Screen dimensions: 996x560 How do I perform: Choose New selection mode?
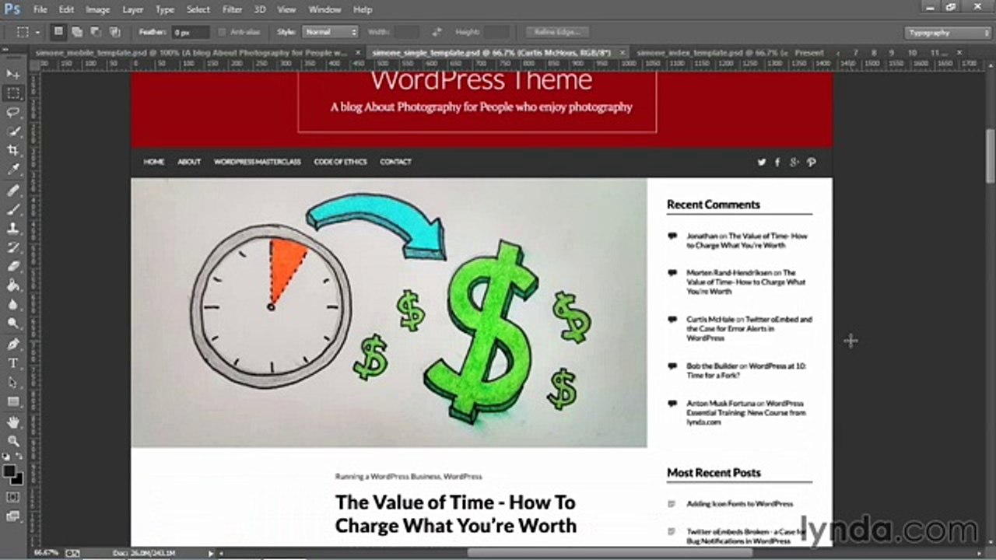pos(58,32)
